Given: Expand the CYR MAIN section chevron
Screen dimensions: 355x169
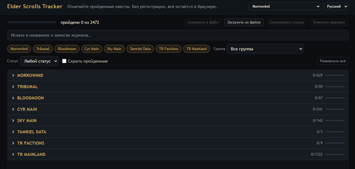Looking at the screenshot, I should 13,109.
